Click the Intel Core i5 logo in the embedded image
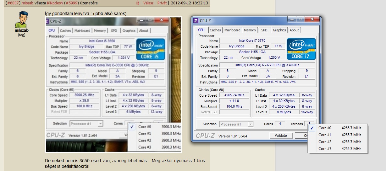386x171 pixels. (x=150, y=49)
